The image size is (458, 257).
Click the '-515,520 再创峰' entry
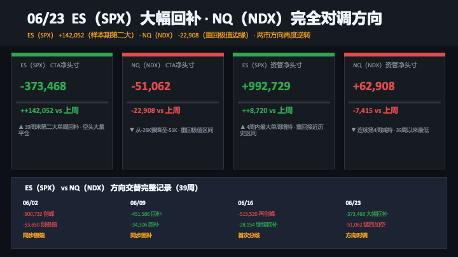coord(256,214)
